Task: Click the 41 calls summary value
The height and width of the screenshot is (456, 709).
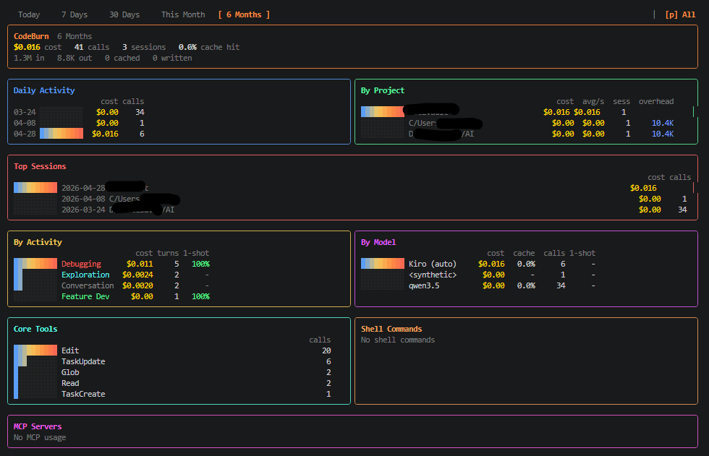Action: 92,47
